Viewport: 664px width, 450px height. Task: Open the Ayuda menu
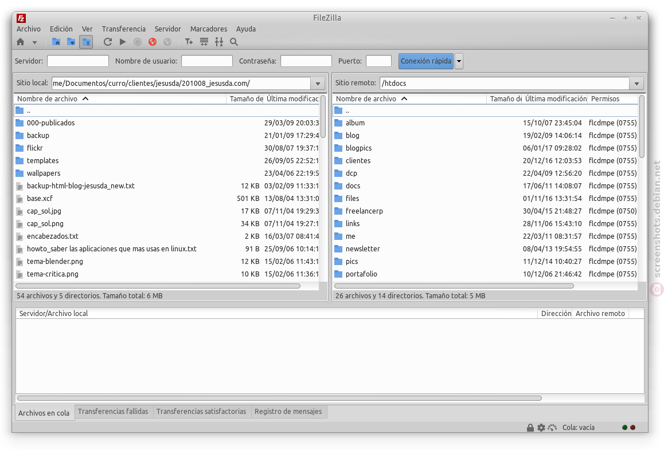point(246,29)
